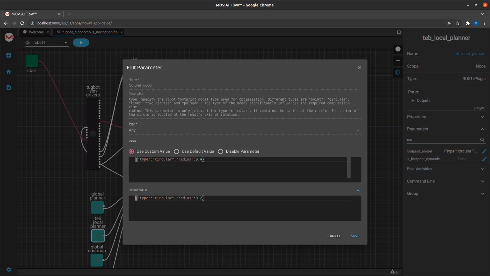Viewport: 490px width, 276px height.
Task: Click the address bar URL
Action: coord(74,23)
